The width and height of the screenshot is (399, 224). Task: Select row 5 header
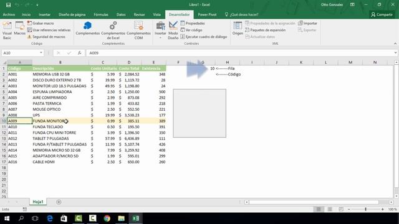(4, 91)
